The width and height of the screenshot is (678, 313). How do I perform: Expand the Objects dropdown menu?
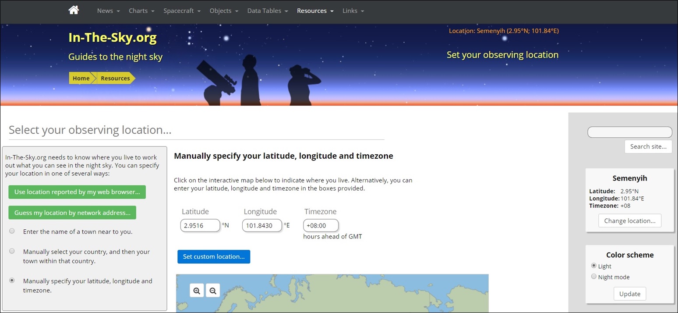point(224,11)
